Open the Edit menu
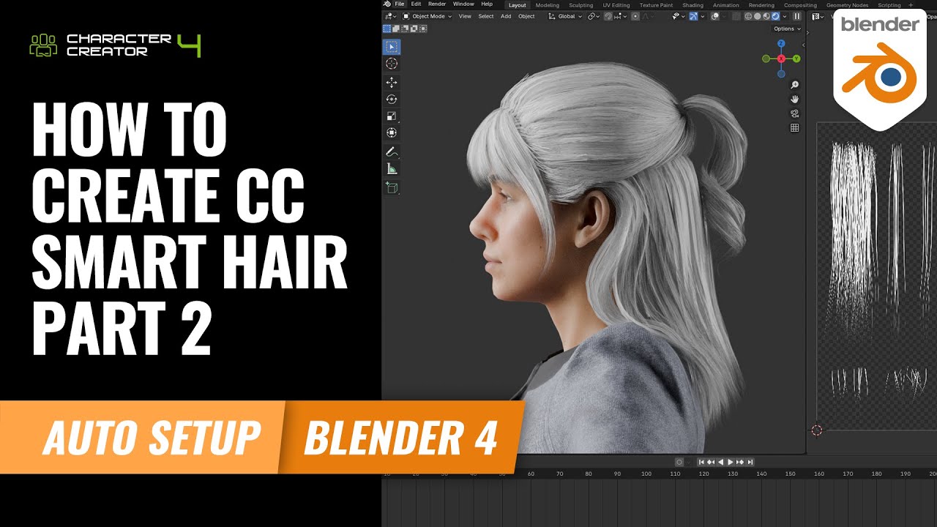Viewport: 937px width, 527px height. coord(416,4)
